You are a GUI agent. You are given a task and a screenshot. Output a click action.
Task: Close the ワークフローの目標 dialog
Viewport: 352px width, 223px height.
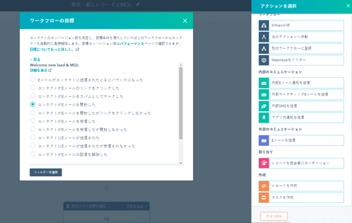pos(185,21)
